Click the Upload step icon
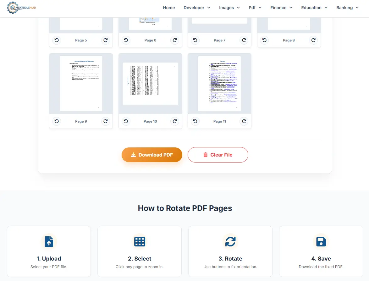This screenshot has width=369, height=281. point(49,241)
